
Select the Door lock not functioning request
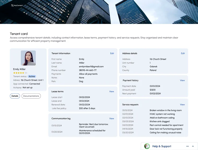[166, 129]
